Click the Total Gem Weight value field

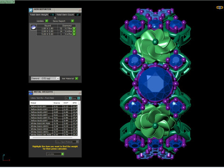coord(52,14)
